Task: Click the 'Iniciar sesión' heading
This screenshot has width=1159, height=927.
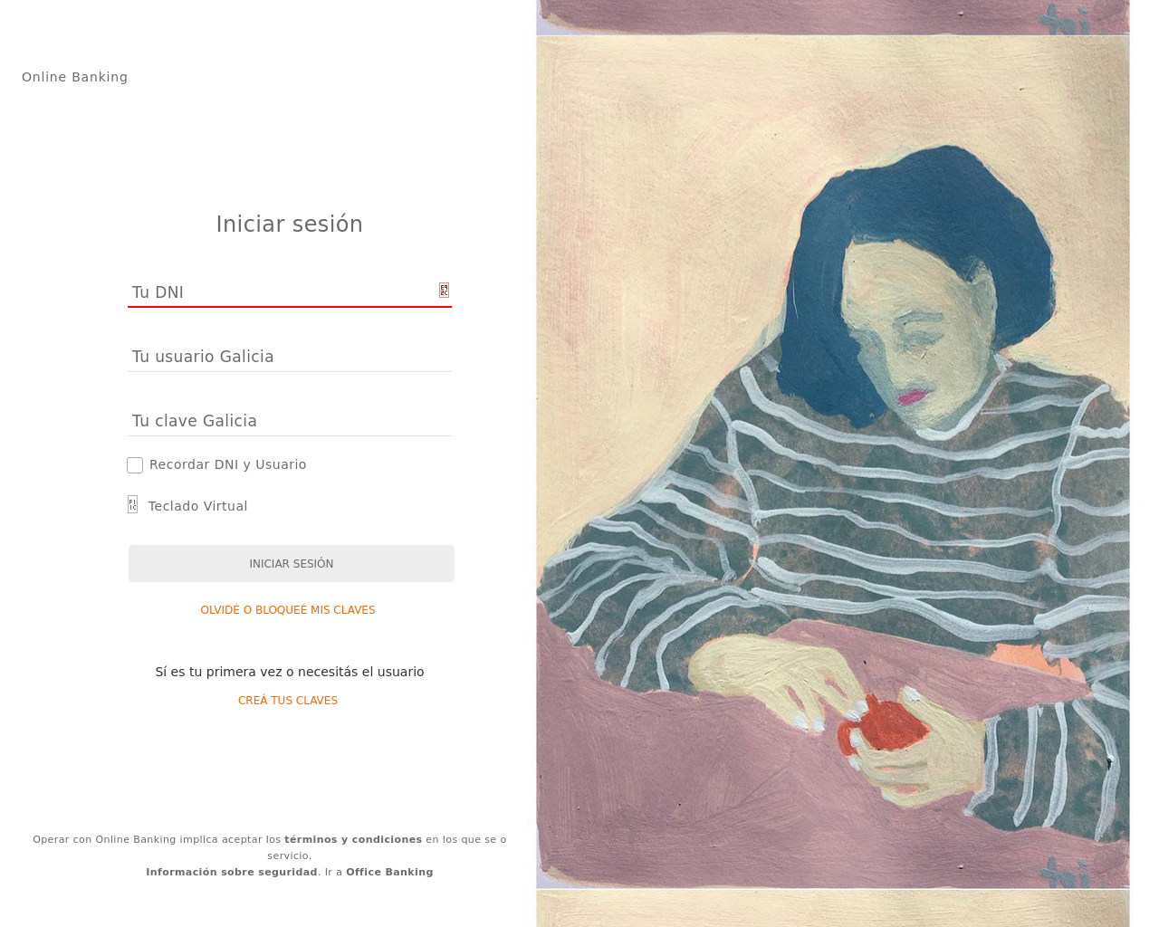Action: tap(290, 224)
